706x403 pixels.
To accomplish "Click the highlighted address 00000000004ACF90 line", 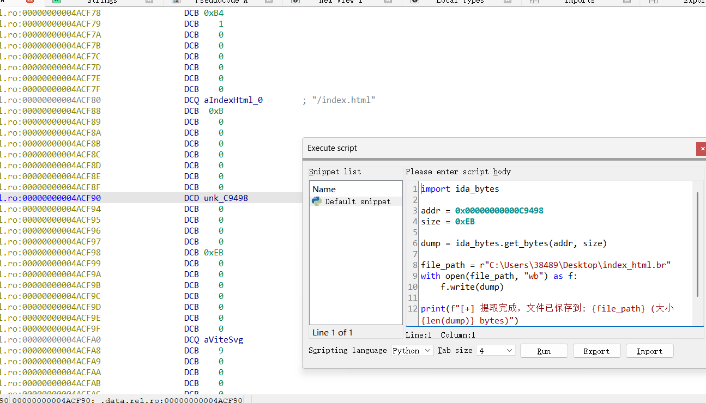I will 151,198.
